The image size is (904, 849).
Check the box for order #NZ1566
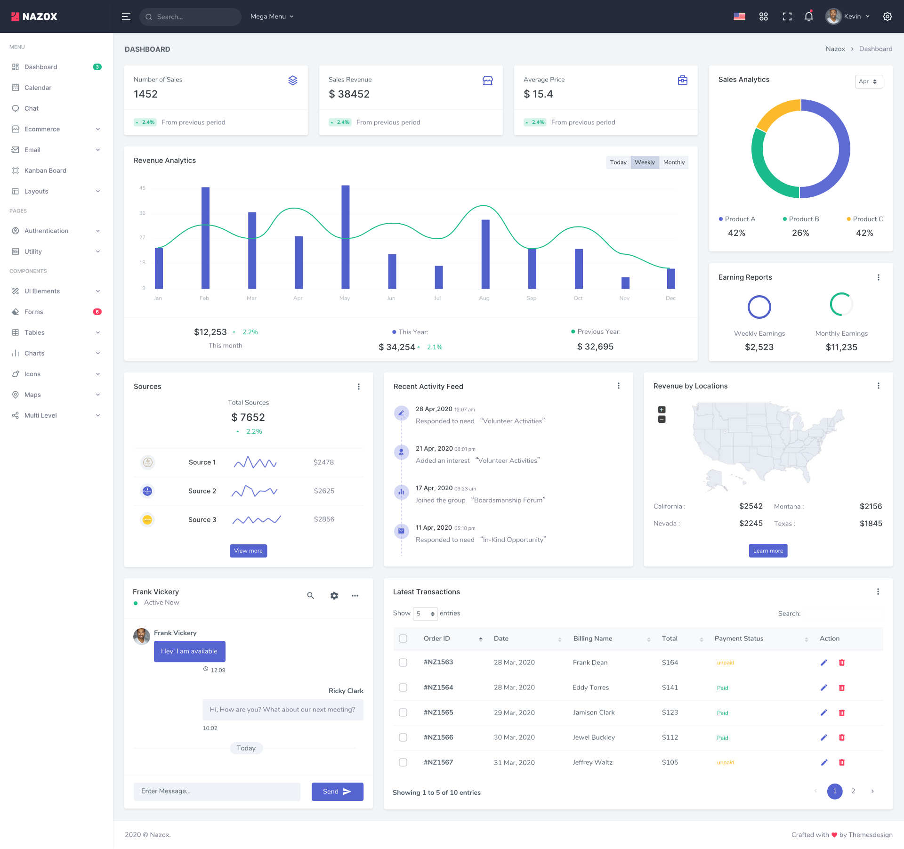[403, 737]
